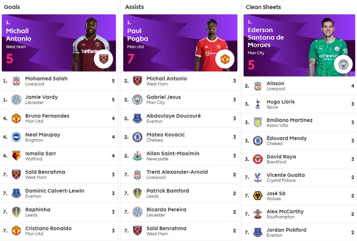Click Watford badge next to Ismaila Sarr
Image resolution: width=357 pixels, height=241 pixels.
16,156
